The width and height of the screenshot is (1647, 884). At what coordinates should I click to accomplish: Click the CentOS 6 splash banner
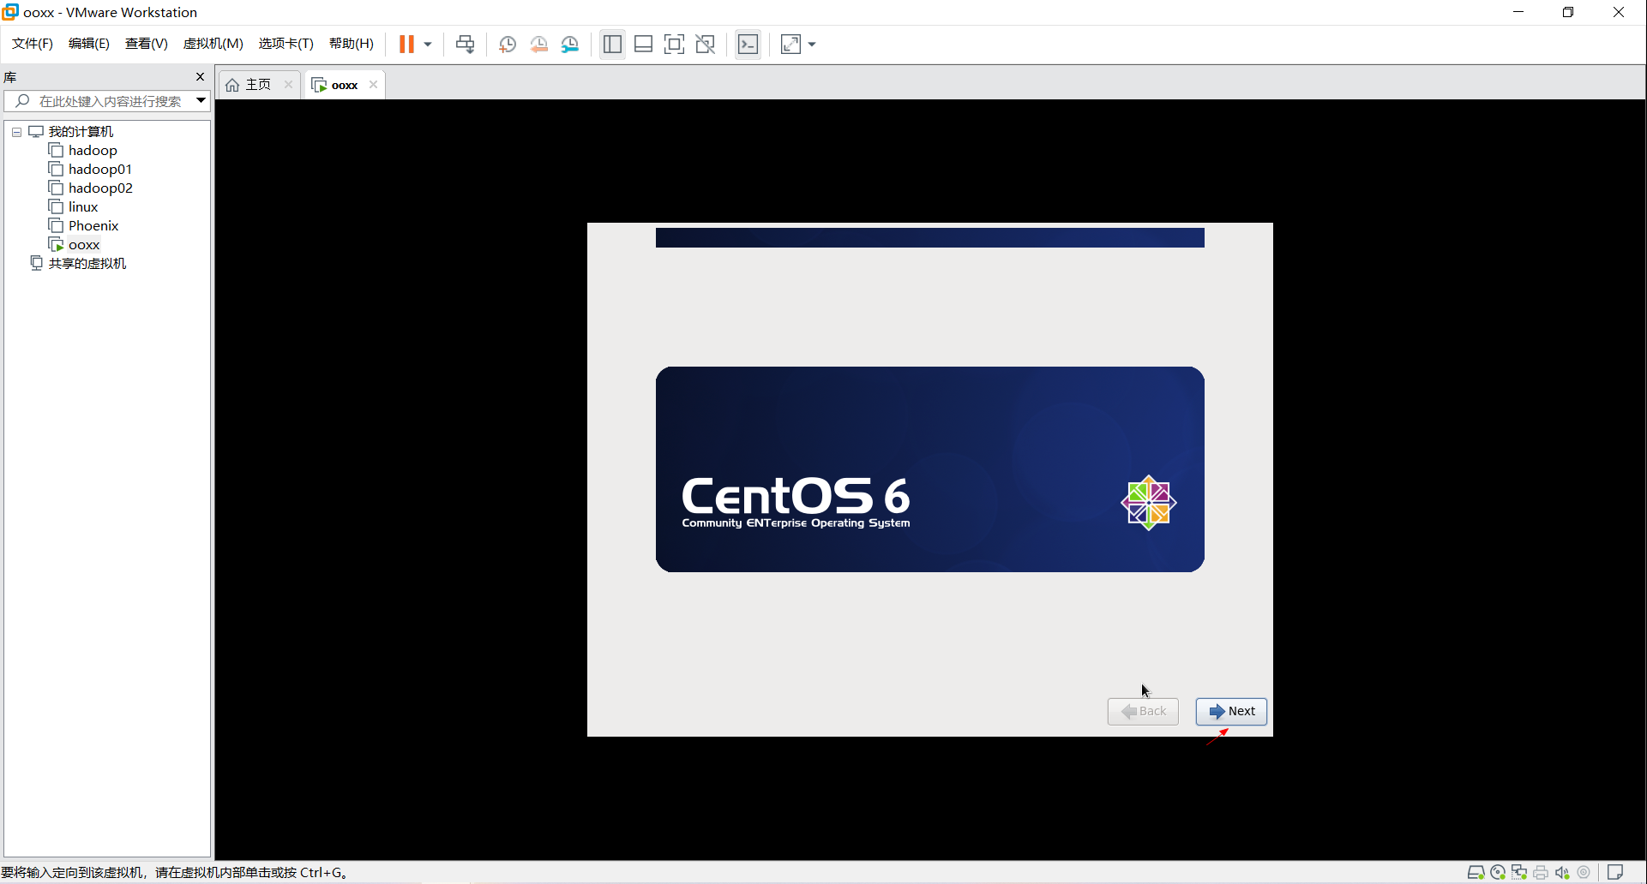[930, 469]
